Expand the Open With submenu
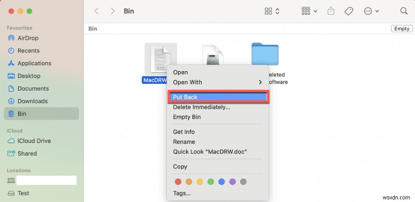 (217, 82)
